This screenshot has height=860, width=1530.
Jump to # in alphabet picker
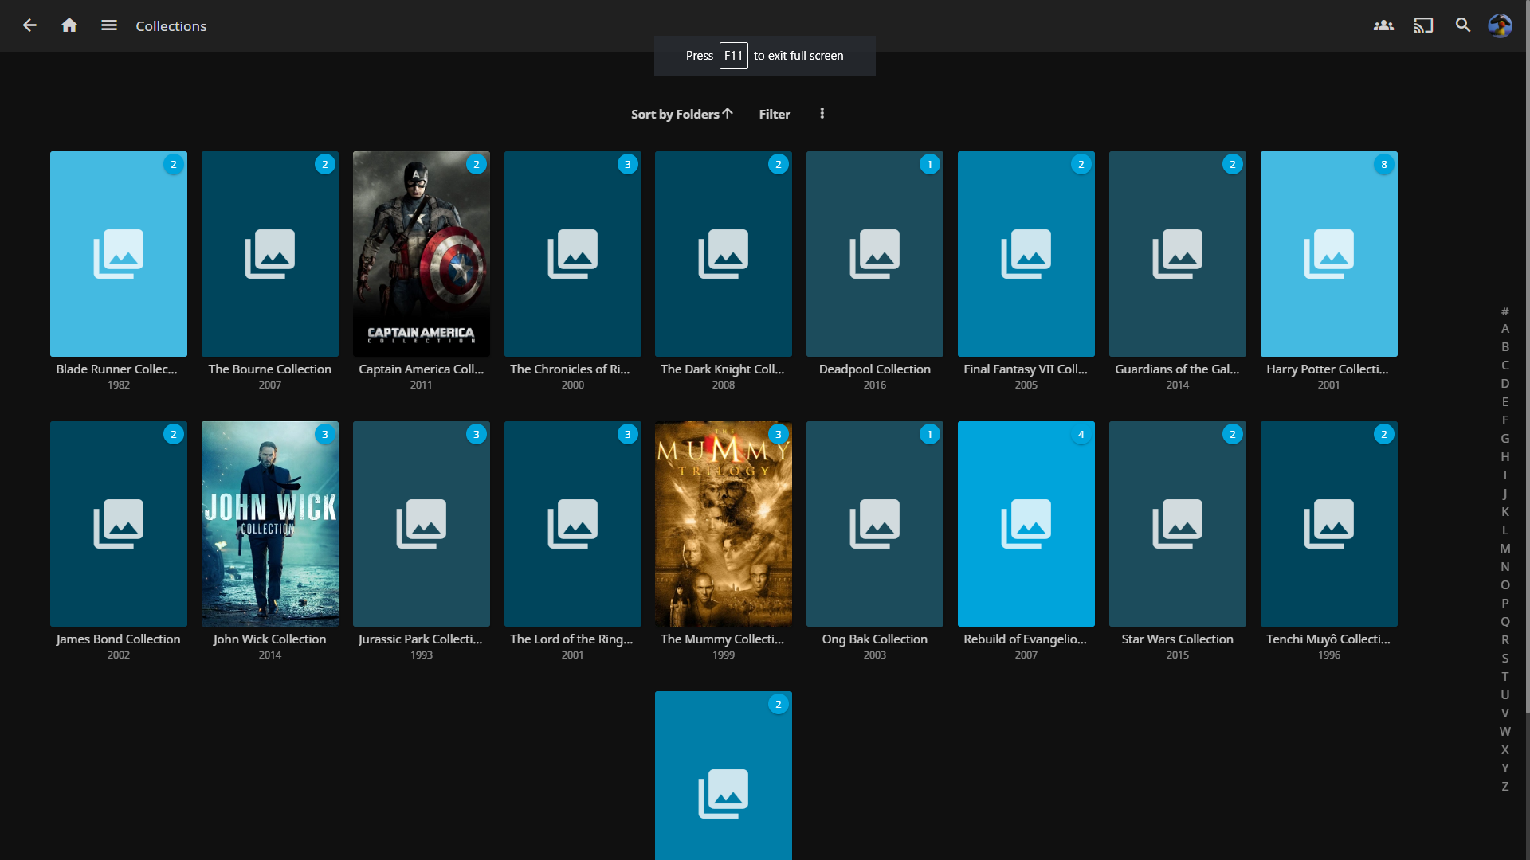(1505, 311)
